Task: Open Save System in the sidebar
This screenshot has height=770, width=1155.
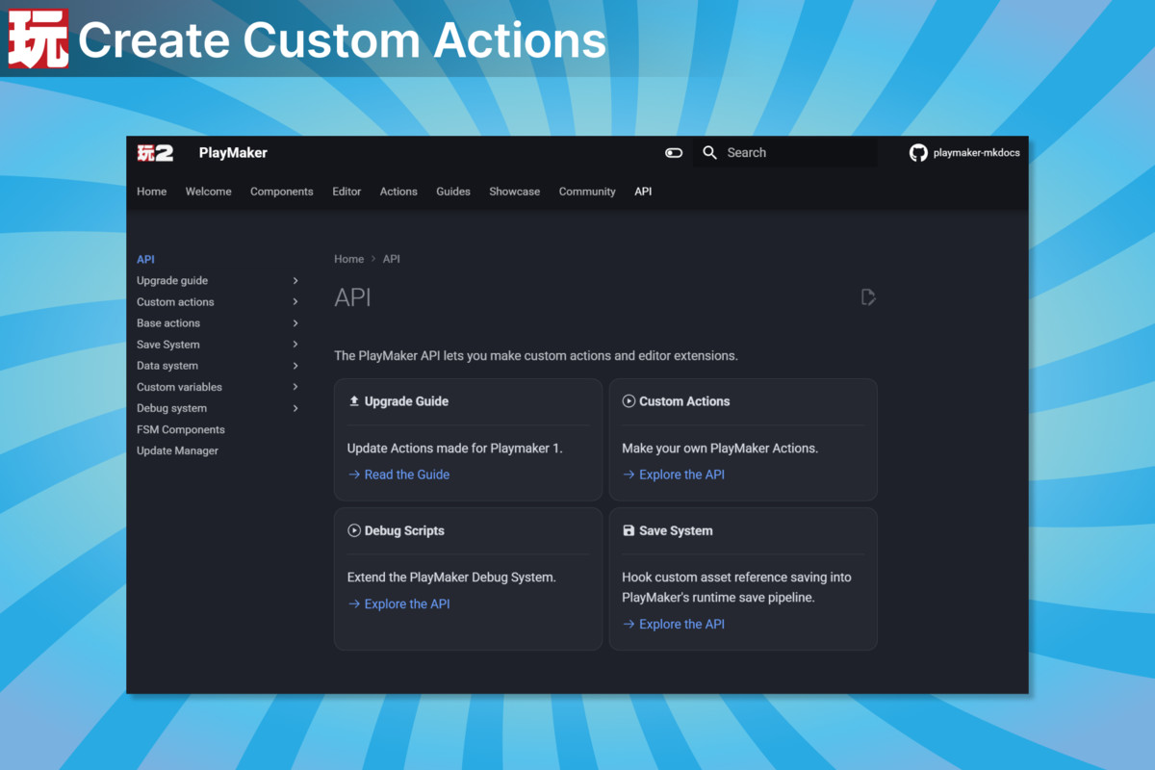Action: [x=168, y=345]
